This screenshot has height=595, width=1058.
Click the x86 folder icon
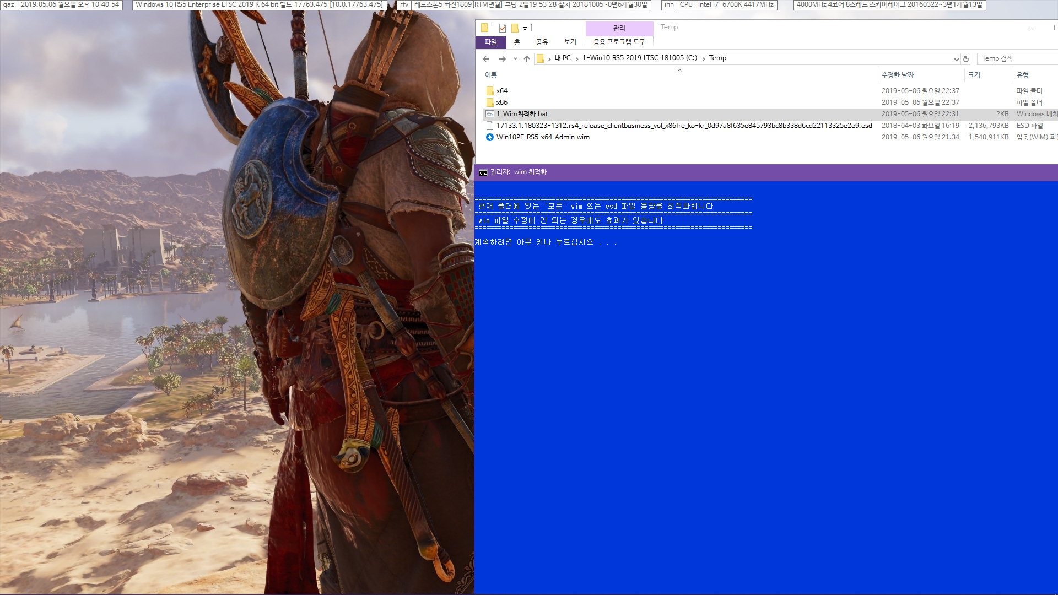[x=490, y=102]
